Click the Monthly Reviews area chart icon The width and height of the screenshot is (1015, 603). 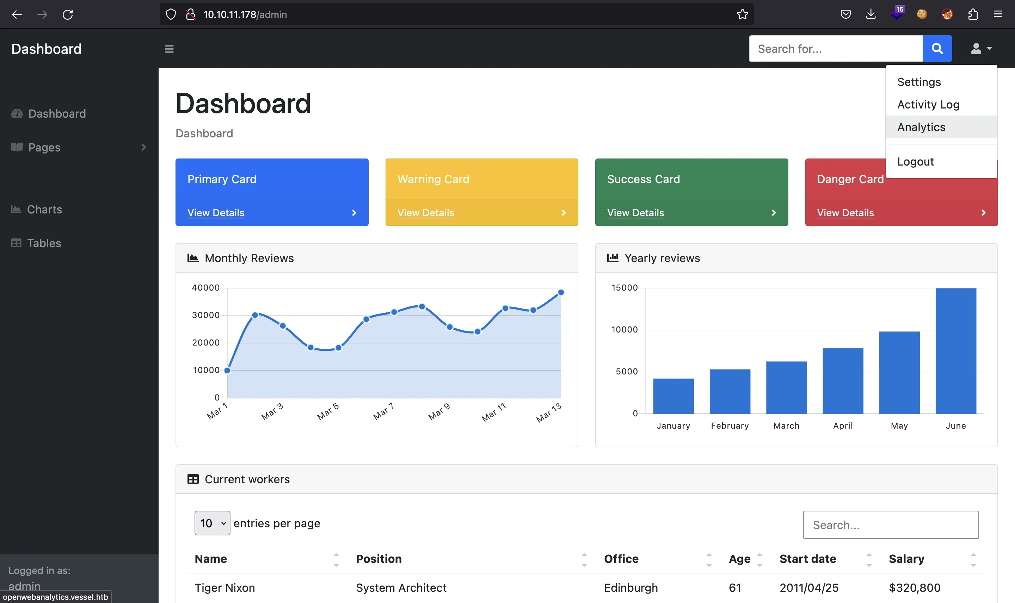point(193,258)
